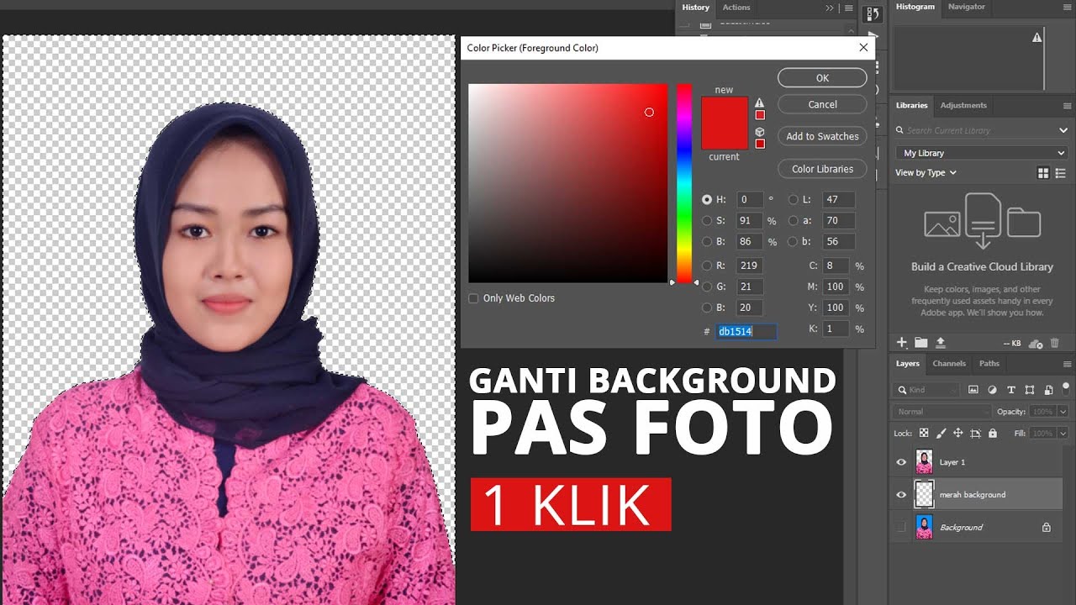Viewport: 1076px width, 605px height.
Task: Switch to the Paths tab
Action: pyautogui.click(x=989, y=363)
